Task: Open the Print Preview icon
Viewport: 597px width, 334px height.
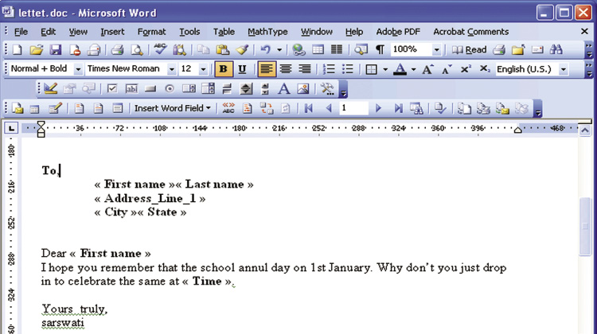Action: pos(137,50)
